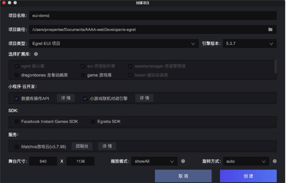Open 旋转方式 dropdown showing auto
The image size is (286, 183).
246,161
